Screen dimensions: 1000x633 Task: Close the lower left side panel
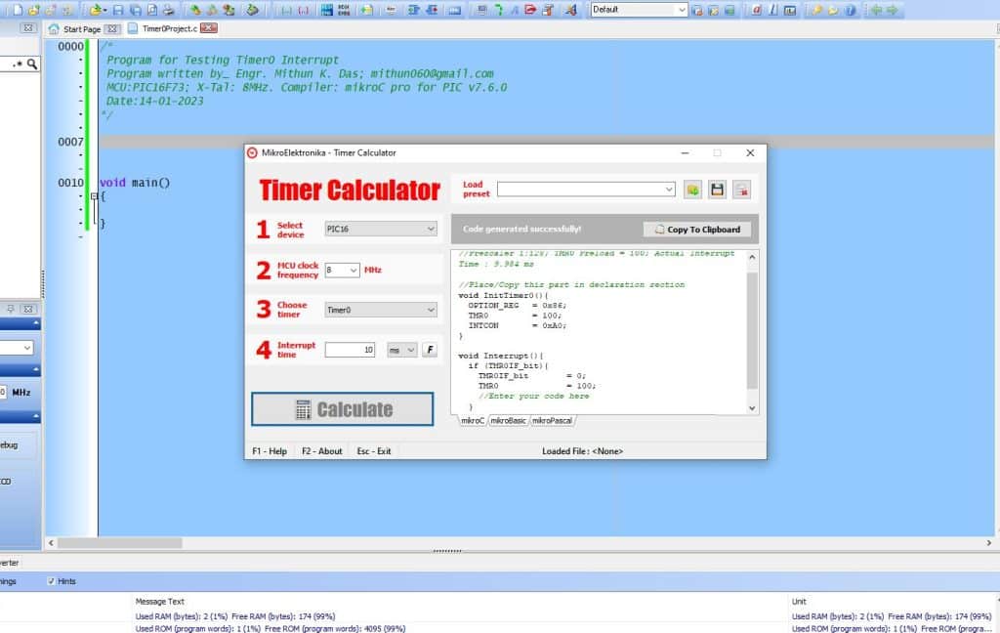pyautogui.click(x=28, y=309)
